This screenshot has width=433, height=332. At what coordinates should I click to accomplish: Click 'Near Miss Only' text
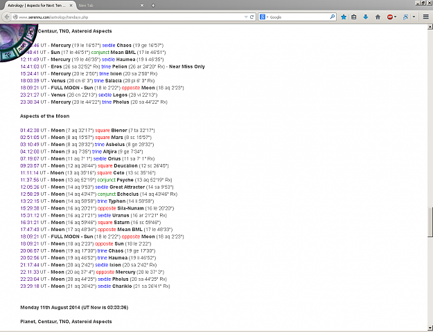coord(186,66)
